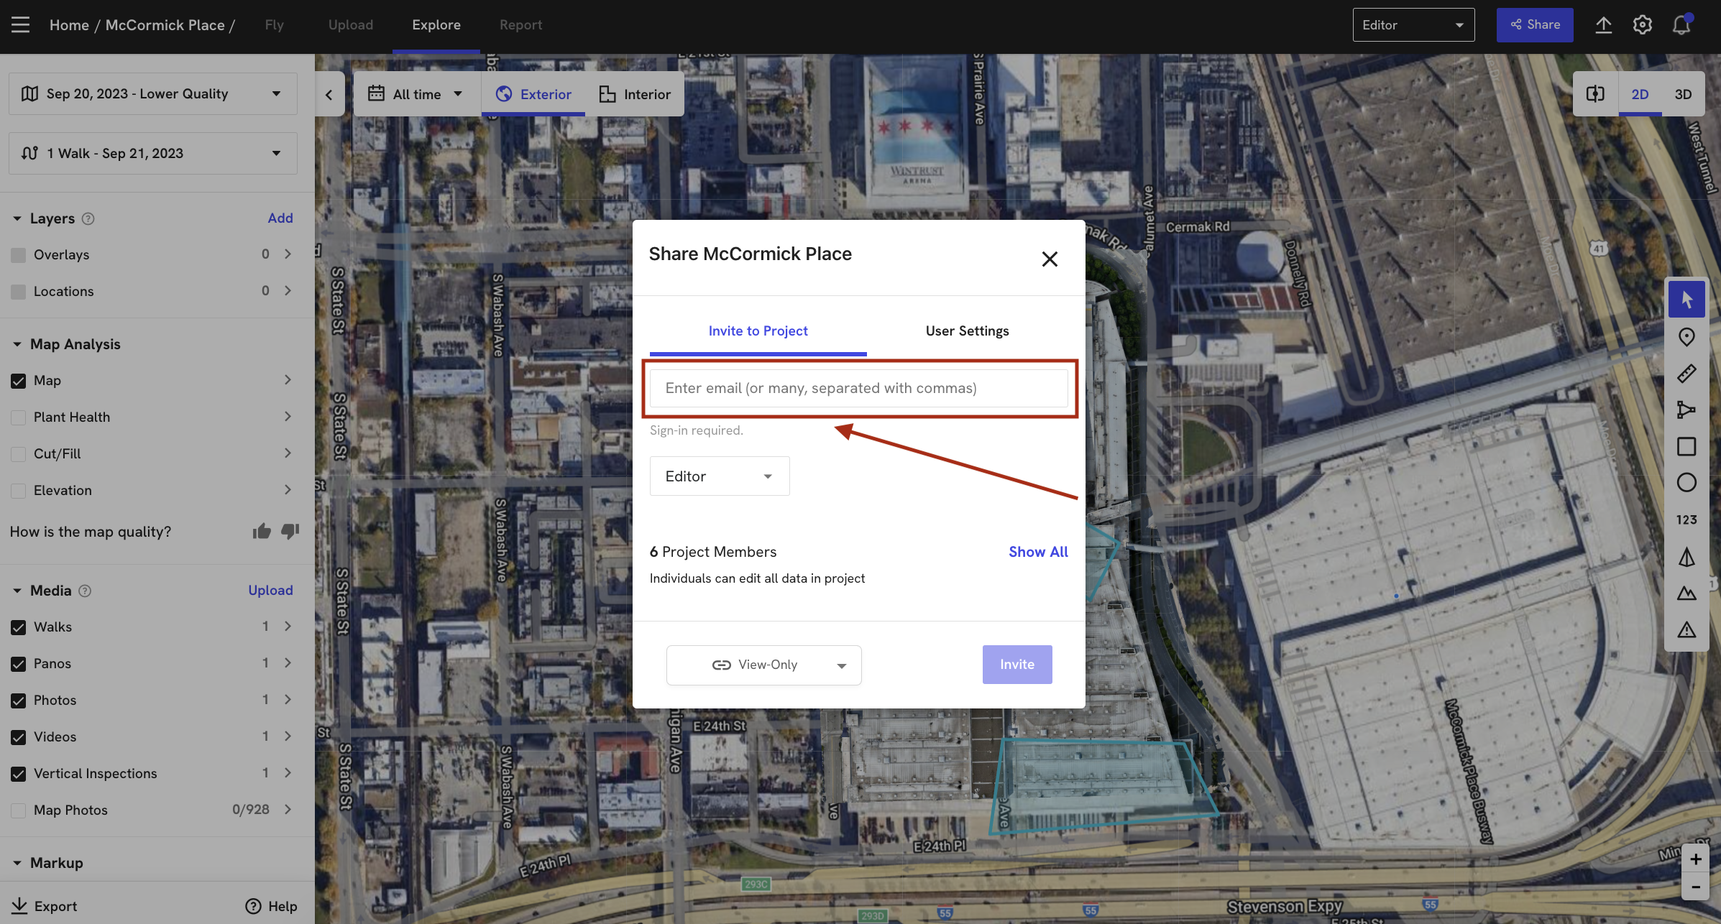Open the dialog Editor permission dropdown
Screen dimensions: 1721x924
(x=720, y=476)
